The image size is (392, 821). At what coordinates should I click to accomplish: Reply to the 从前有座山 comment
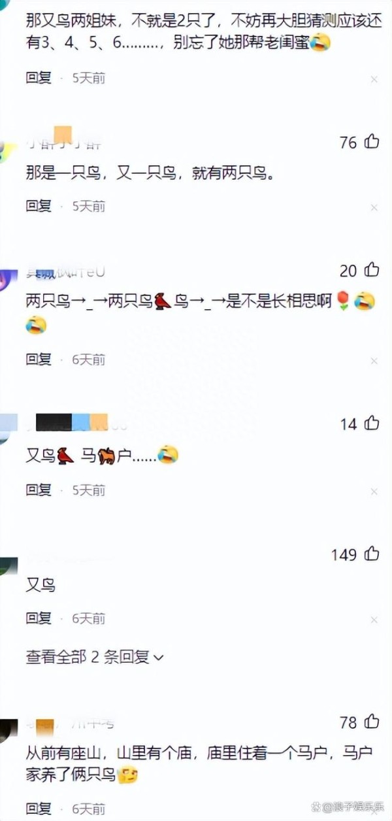[x=39, y=809]
